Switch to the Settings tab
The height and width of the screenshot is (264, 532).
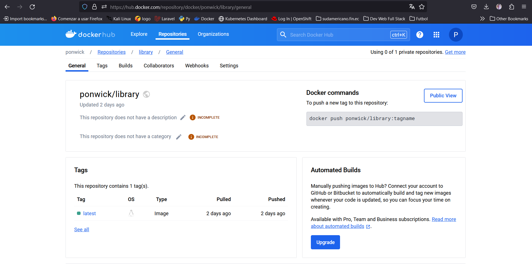229,66
